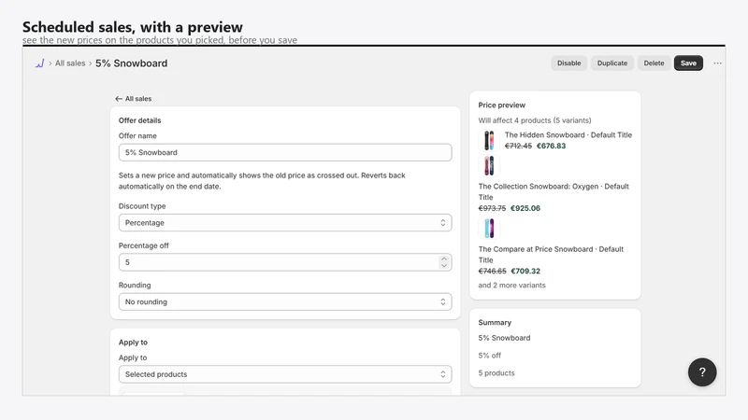Click '5 products' in Summary
The width and height of the screenshot is (748, 420).
click(496, 372)
